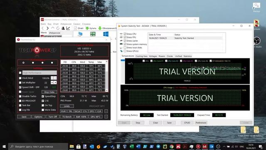Toggle CPU Core #1 graph checkbox
Image resolution: width=266 pixels, height=150 pixels.
pos(151,61)
